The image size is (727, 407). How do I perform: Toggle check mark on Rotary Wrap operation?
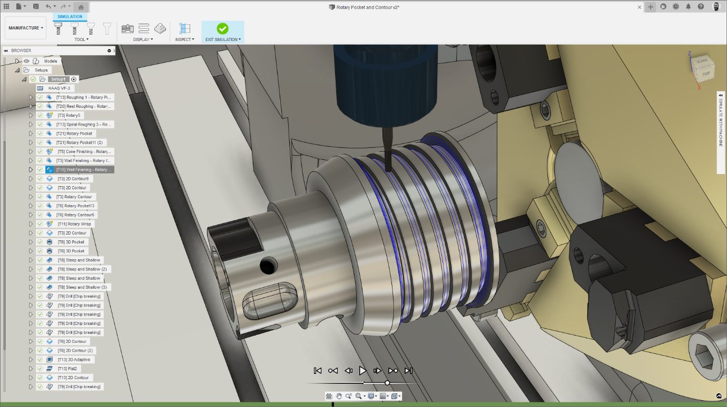(40, 224)
